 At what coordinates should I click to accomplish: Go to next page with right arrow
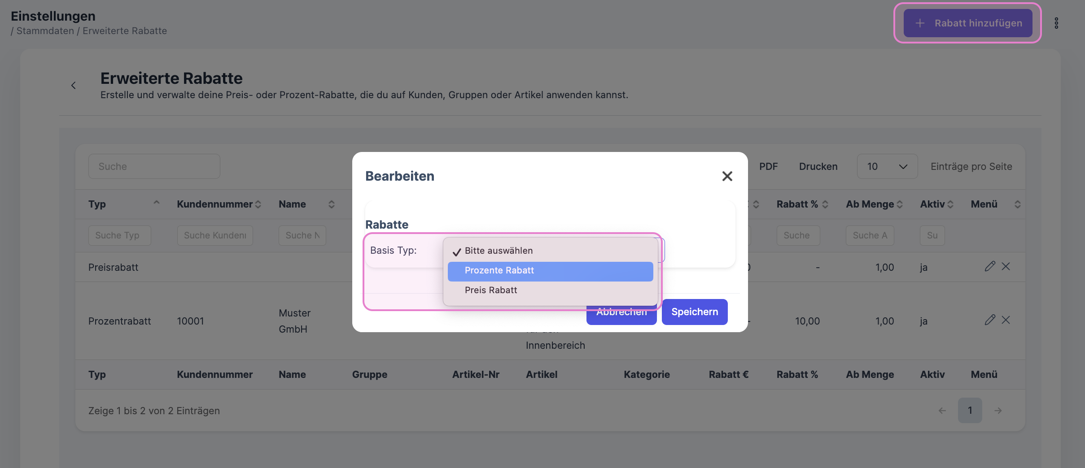click(x=998, y=411)
